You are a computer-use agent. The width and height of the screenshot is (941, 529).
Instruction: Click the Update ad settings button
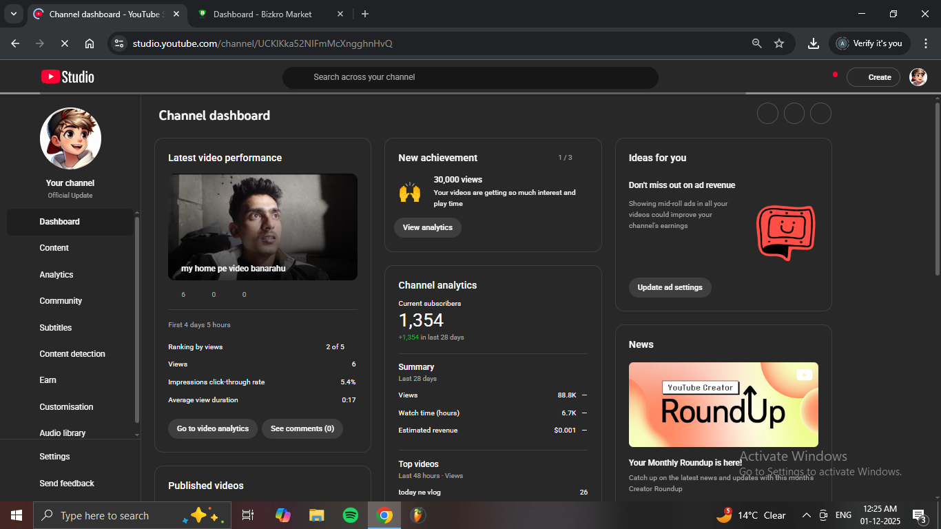click(670, 287)
